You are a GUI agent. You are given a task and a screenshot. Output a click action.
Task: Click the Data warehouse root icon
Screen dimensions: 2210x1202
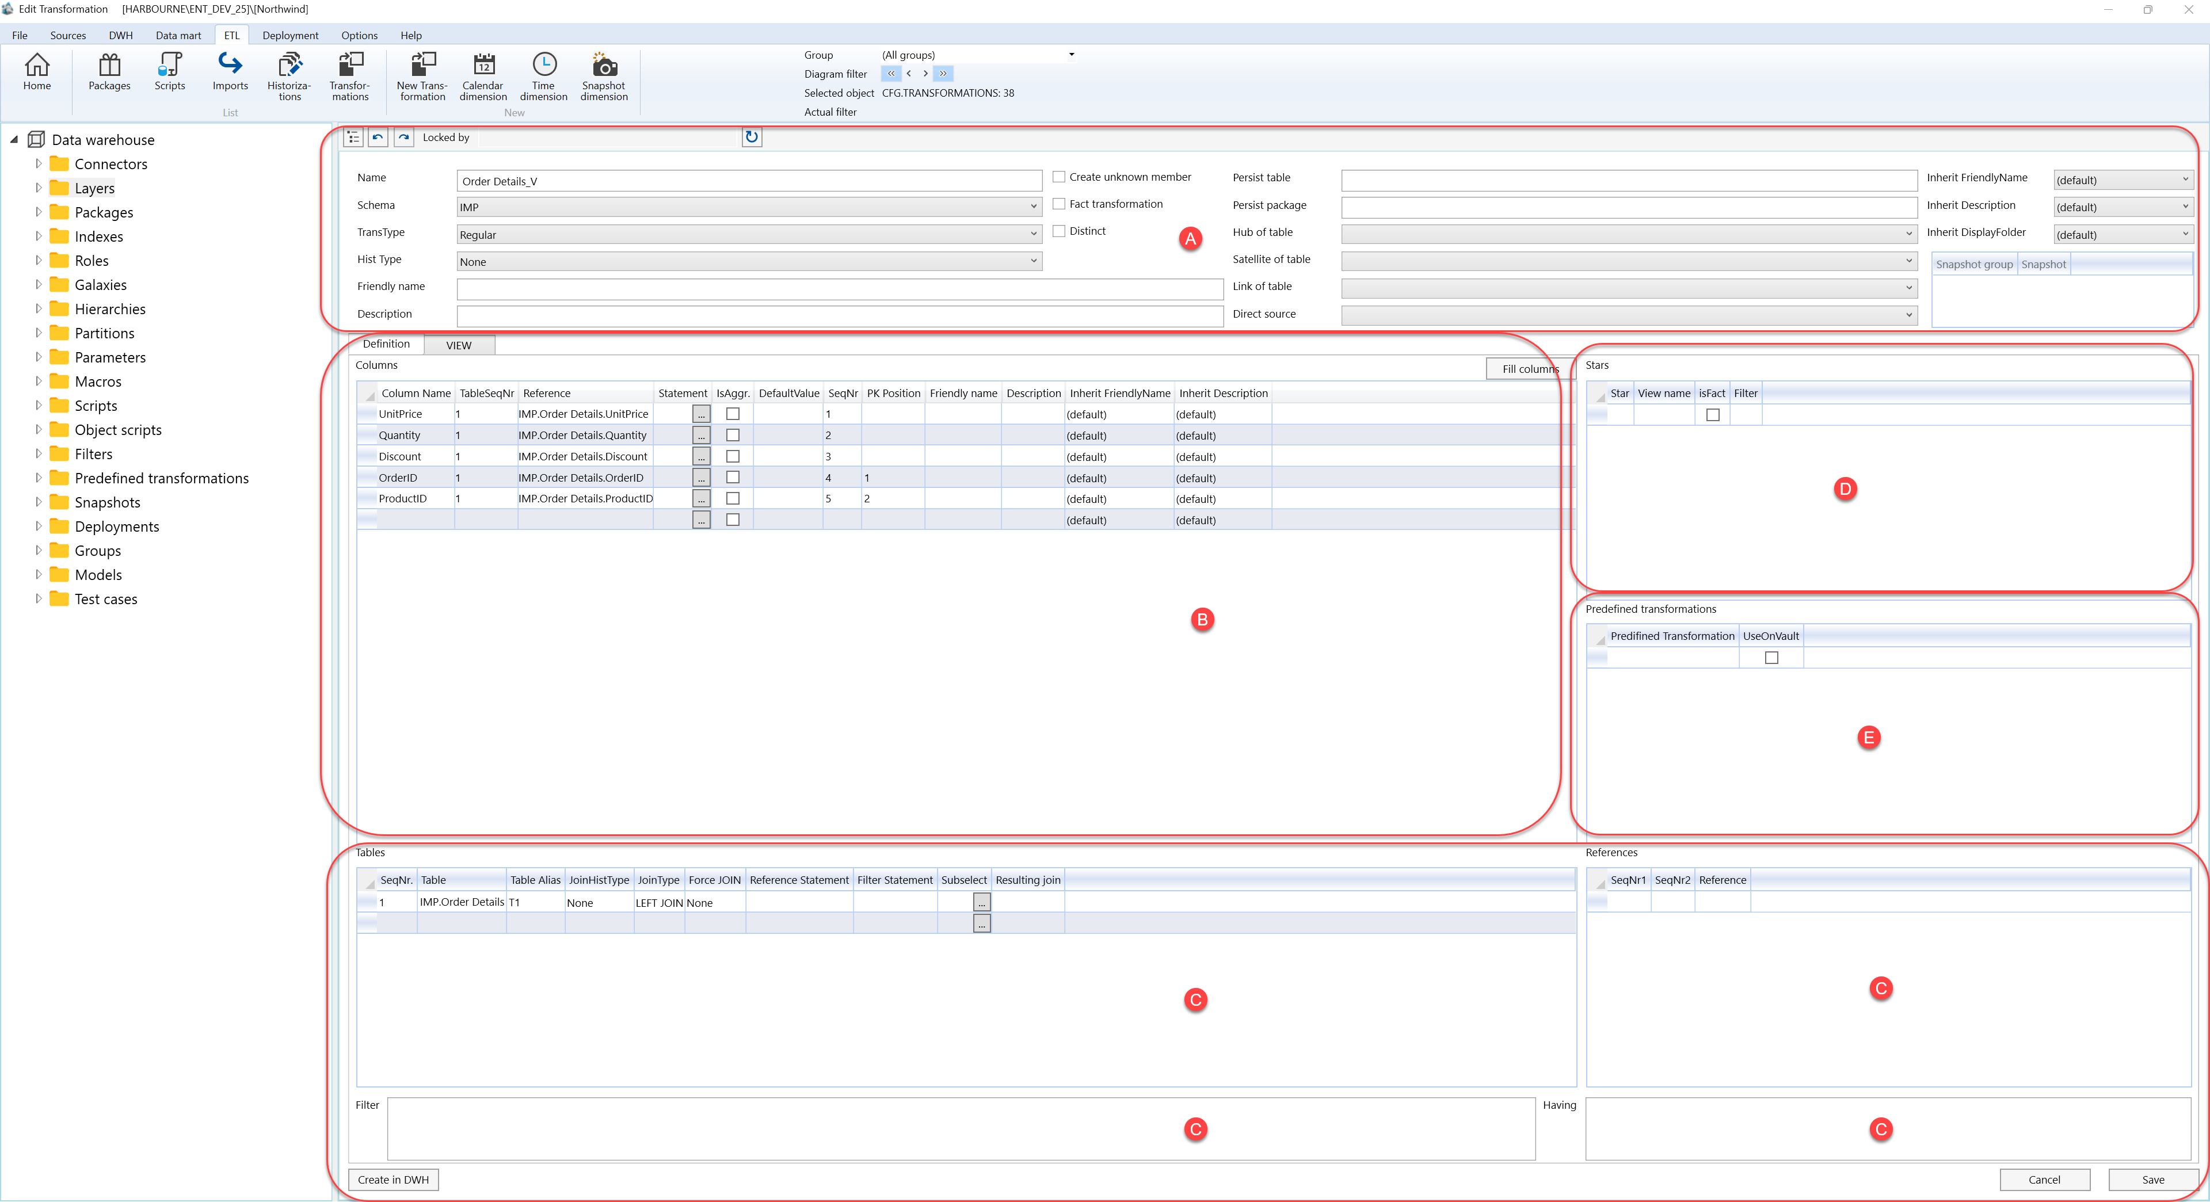click(36, 139)
